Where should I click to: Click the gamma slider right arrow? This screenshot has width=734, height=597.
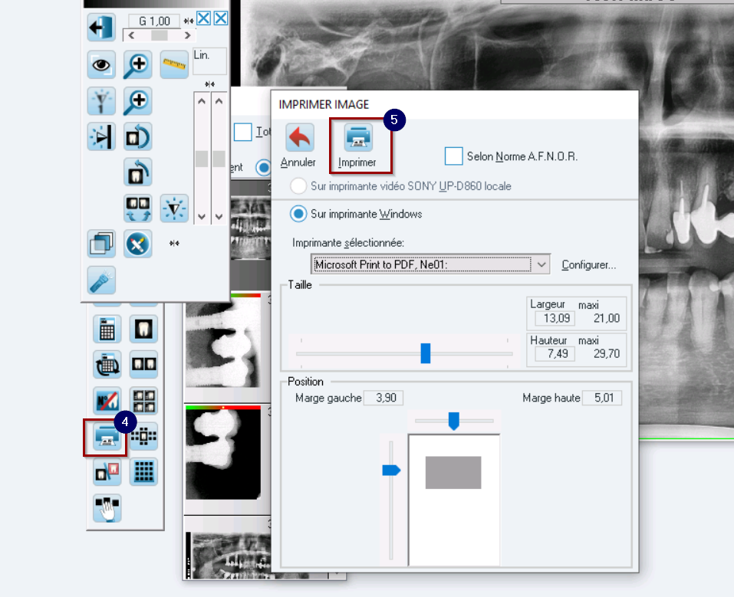pos(187,35)
